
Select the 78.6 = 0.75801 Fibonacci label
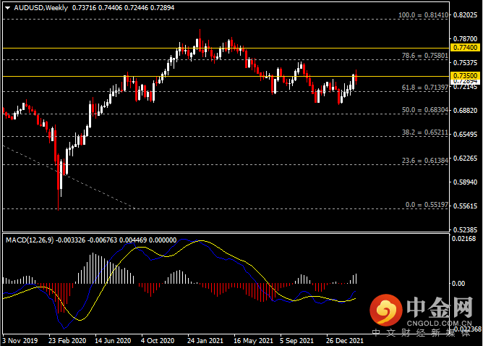tap(424, 56)
